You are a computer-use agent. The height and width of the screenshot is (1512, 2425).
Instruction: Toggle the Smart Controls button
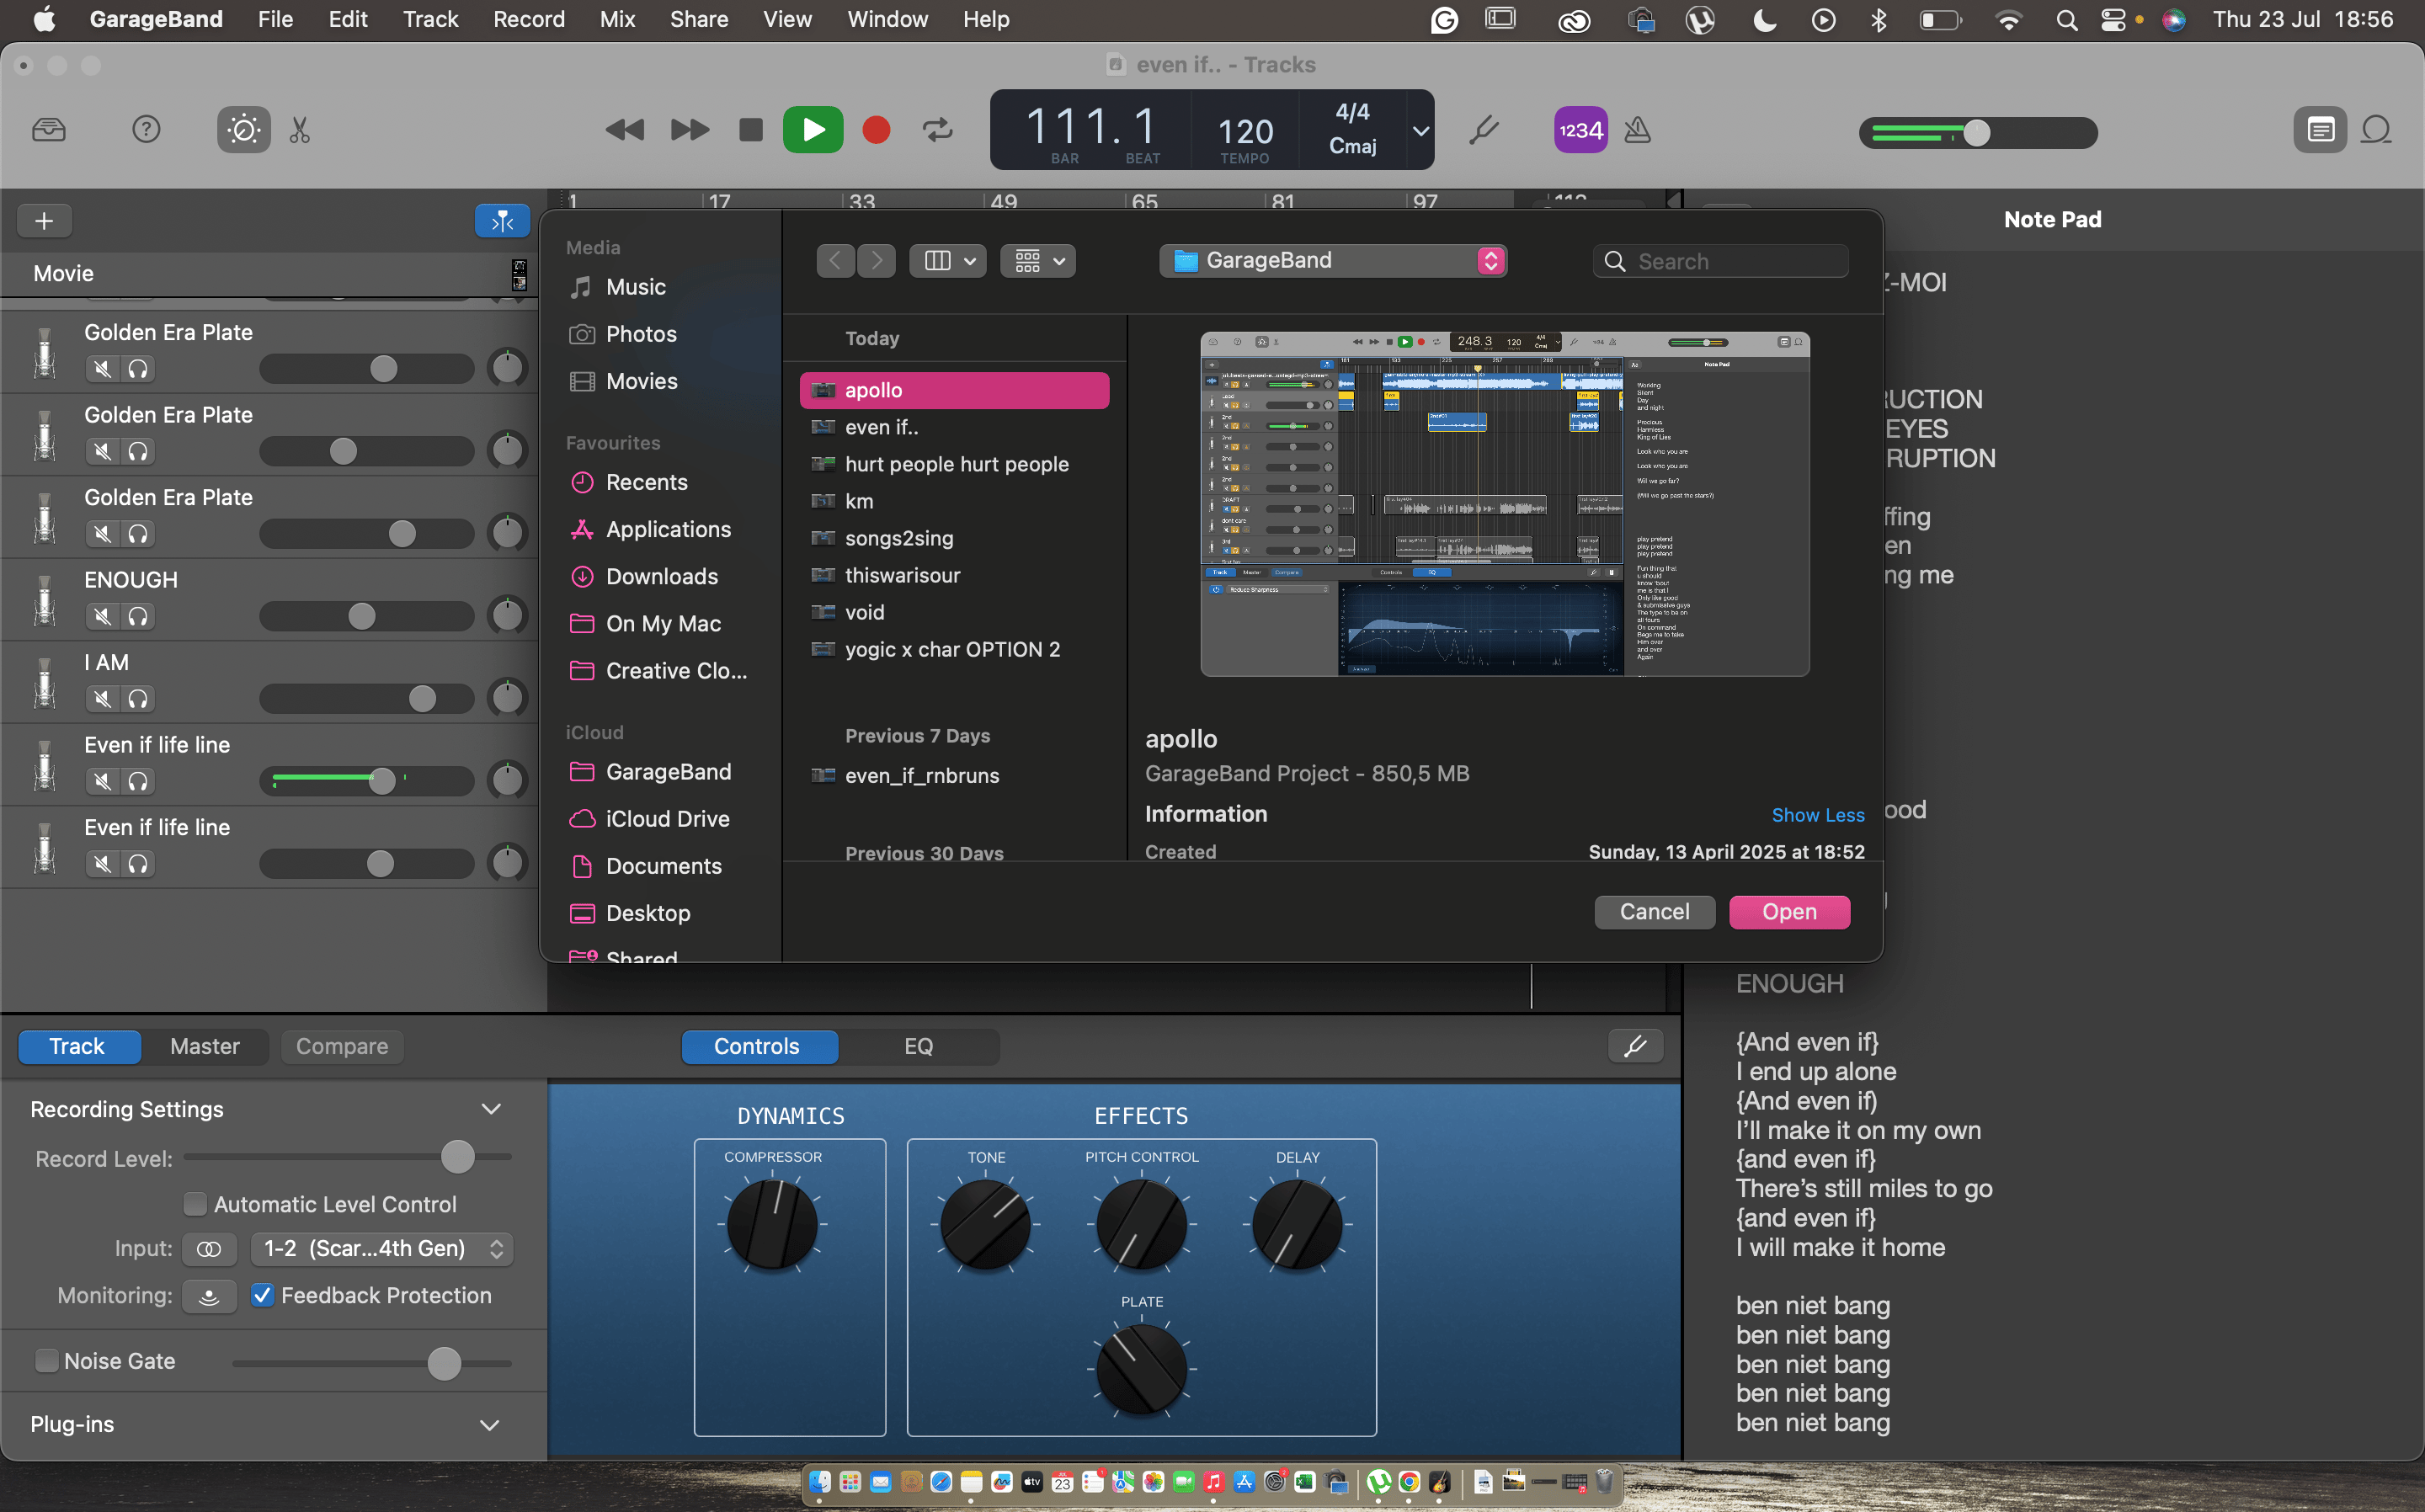click(x=244, y=130)
